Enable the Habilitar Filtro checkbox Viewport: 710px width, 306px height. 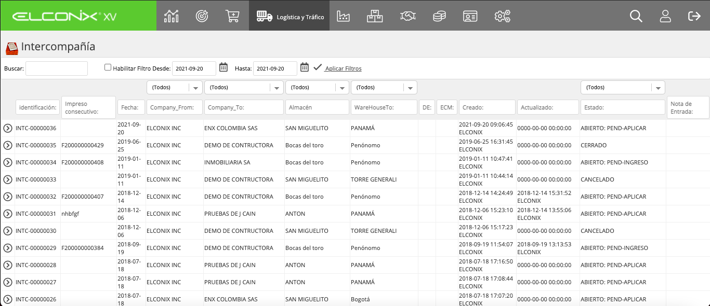[108, 67]
